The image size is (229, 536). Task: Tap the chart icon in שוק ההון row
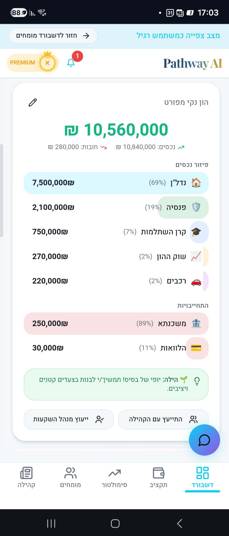coord(196,256)
